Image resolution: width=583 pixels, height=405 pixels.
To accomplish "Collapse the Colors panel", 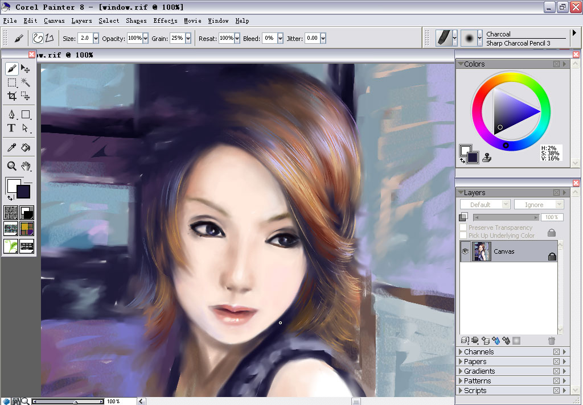I will coord(461,64).
